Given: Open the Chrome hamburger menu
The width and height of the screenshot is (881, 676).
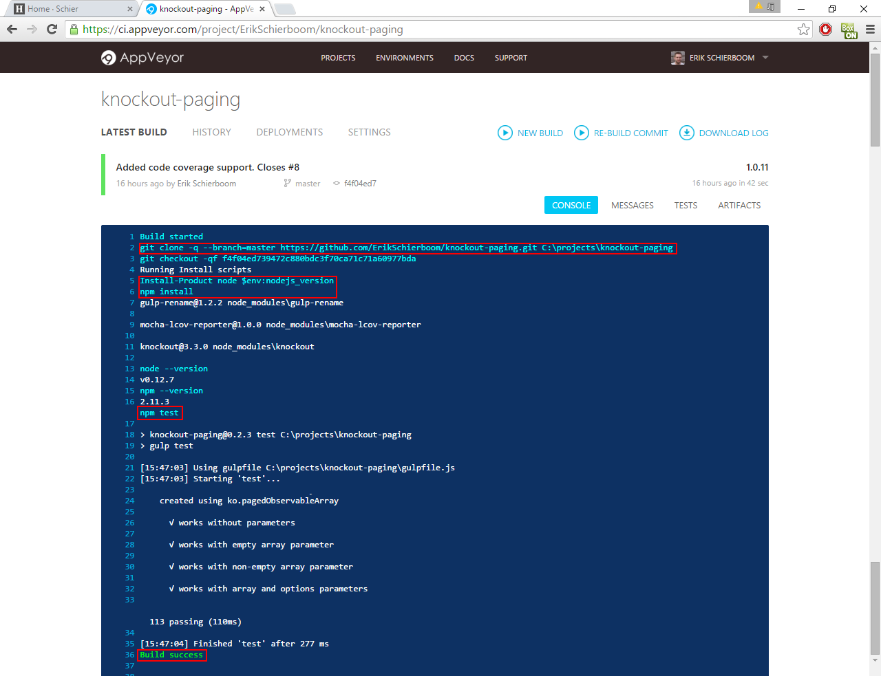Looking at the screenshot, I should pos(870,29).
